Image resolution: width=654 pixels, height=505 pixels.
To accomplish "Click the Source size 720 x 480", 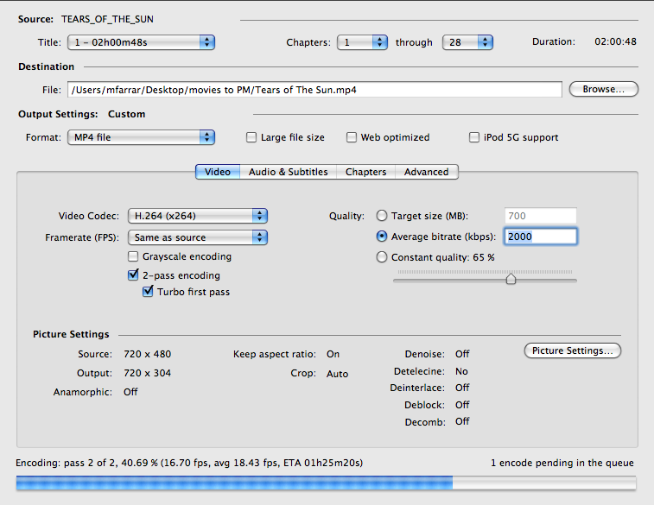I will click(x=147, y=354).
